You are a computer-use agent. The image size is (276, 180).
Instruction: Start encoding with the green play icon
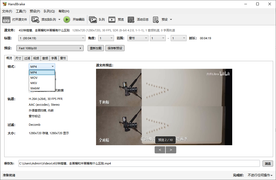[x=67, y=20]
